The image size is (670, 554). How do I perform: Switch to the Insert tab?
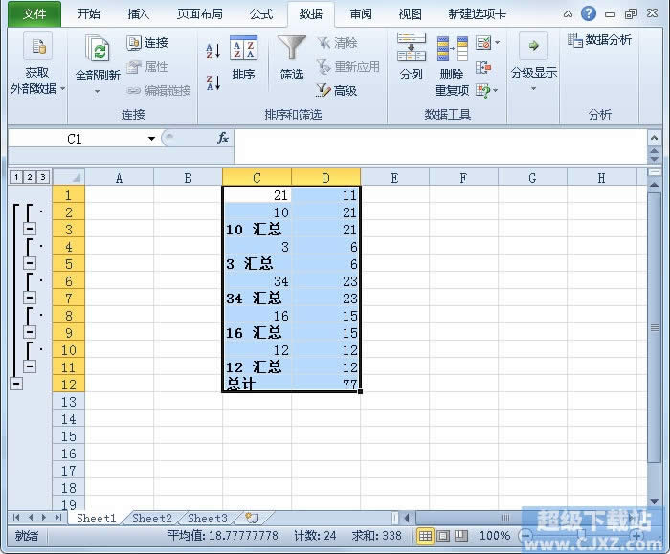point(139,14)
